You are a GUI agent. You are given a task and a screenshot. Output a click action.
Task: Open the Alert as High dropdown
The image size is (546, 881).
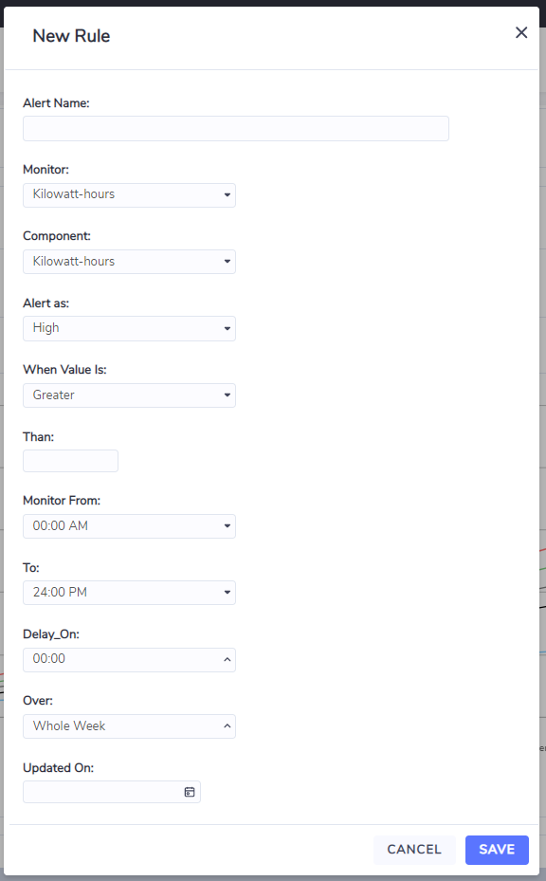(x=129, y=329)
